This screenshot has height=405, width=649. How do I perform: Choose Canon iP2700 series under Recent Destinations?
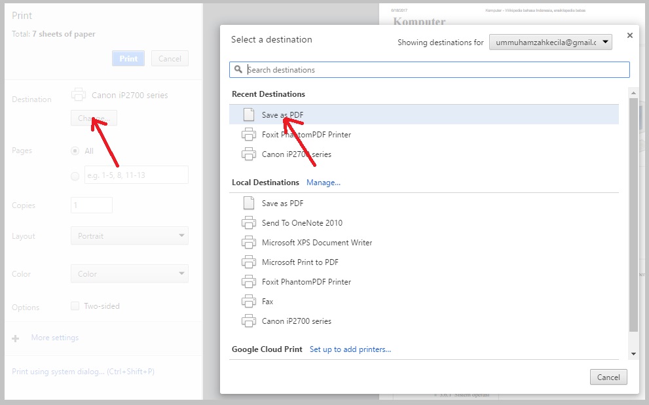coord(296,154)
